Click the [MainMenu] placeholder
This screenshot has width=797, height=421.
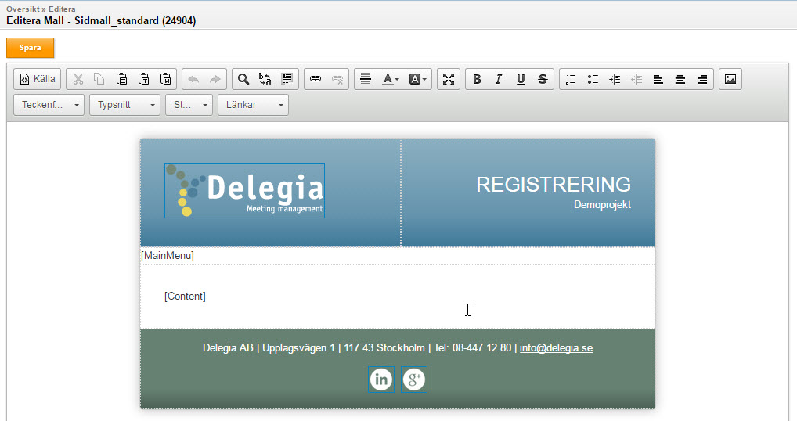(168, 255)
